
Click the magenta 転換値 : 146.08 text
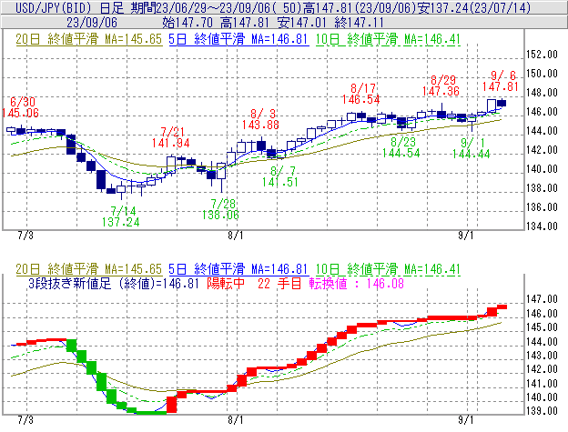point(357,283)
